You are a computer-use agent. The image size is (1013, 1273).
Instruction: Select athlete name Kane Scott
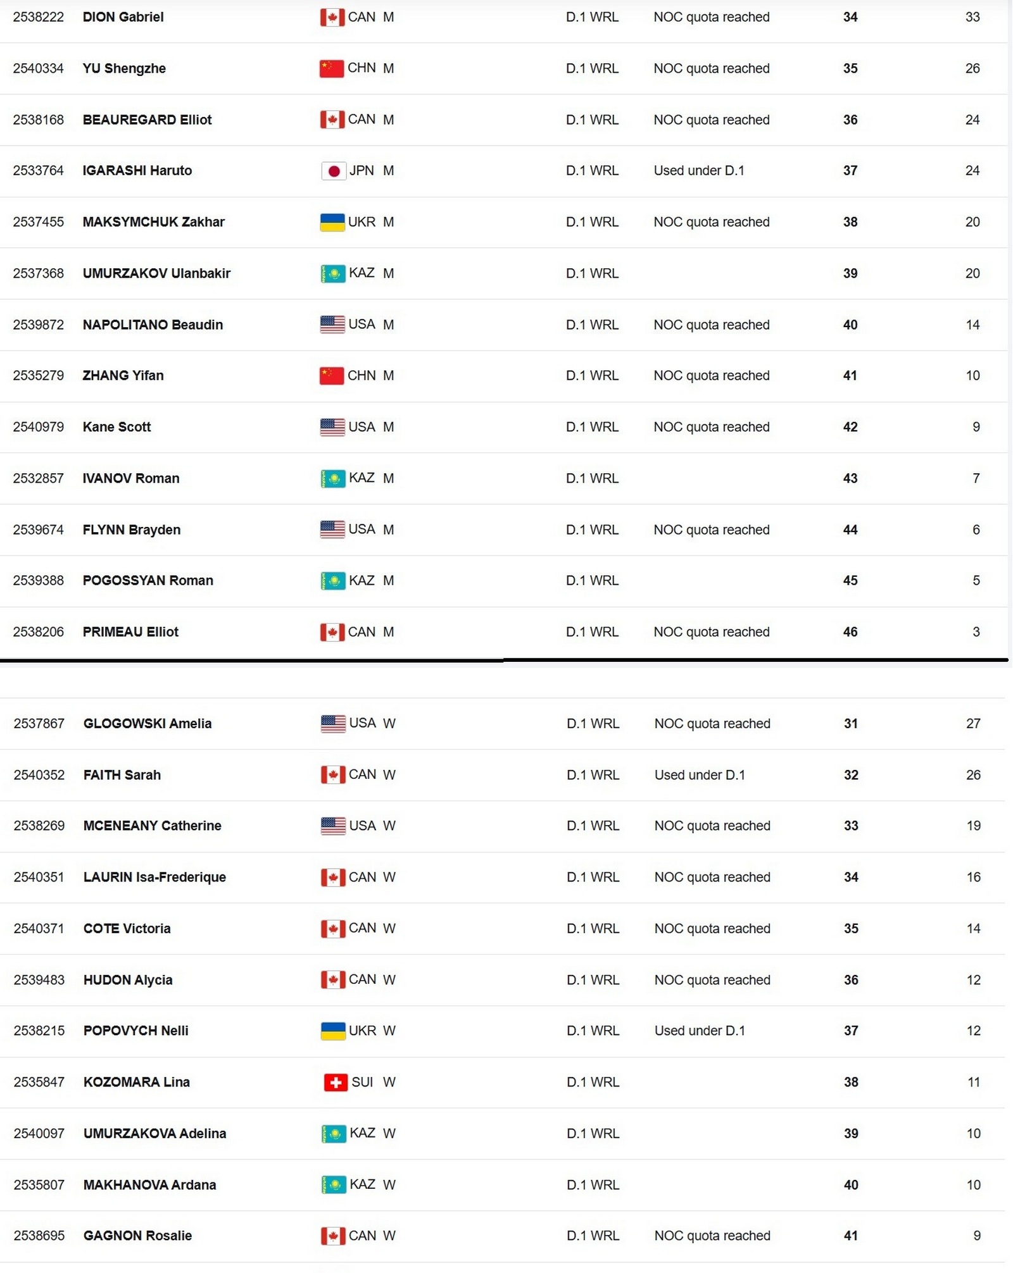pyautogui.click(x=116, y=427)
